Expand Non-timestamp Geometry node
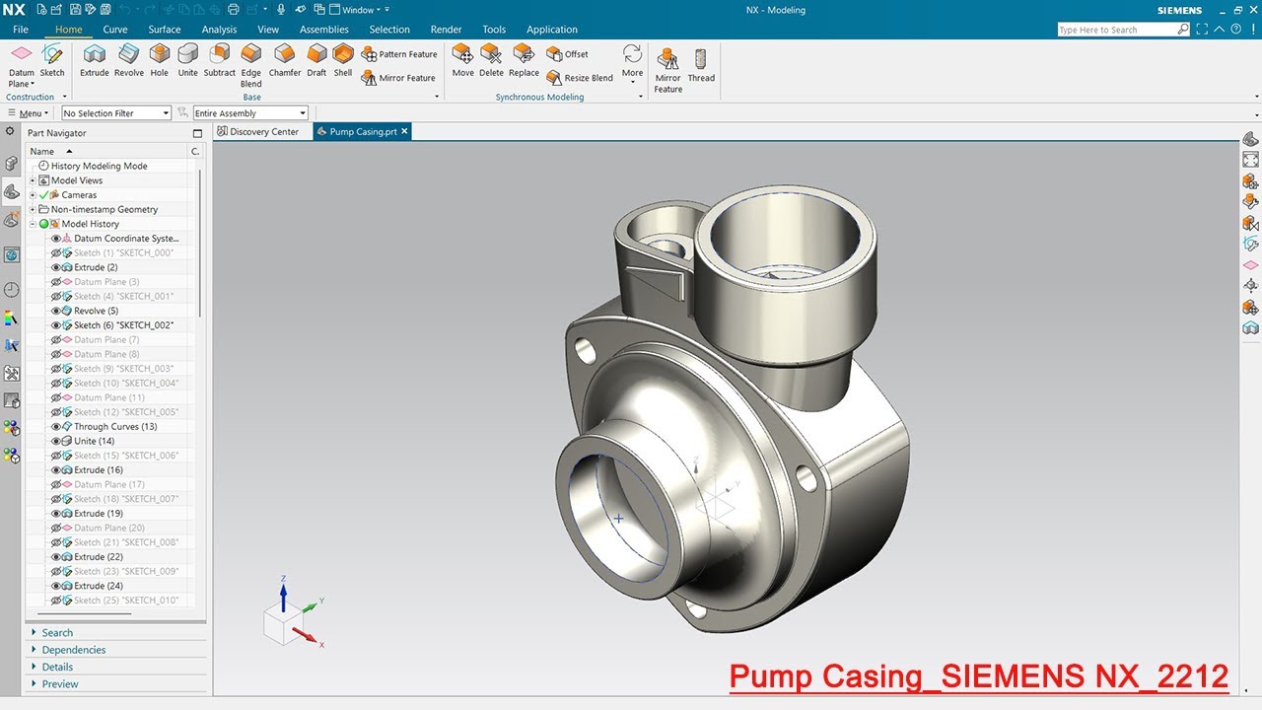The image size is (1262, 710). (33, 209)
